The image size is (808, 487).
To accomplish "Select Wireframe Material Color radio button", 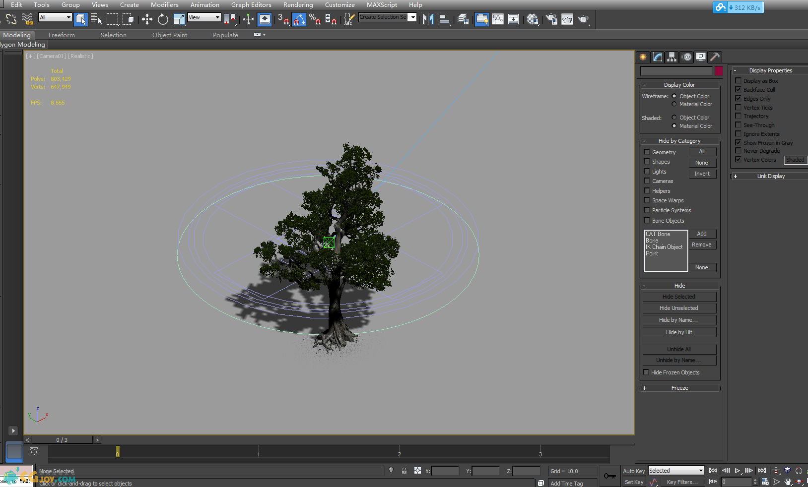I will pyautogui.click(x=674, y=104).
